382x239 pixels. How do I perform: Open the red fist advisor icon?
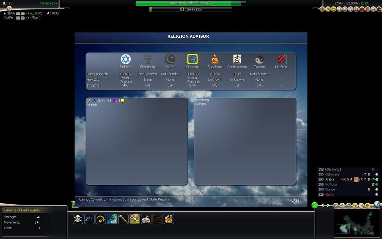pos(367,9)
